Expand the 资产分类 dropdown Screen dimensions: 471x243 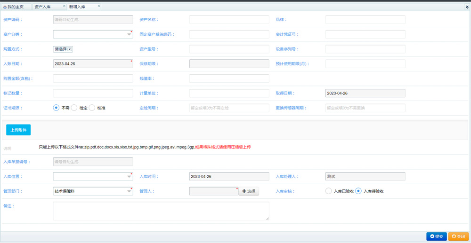[x=129, y=34]
